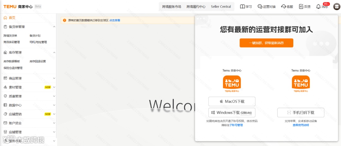
Task: Click the user avatar at top right
Action: [336, 7]
